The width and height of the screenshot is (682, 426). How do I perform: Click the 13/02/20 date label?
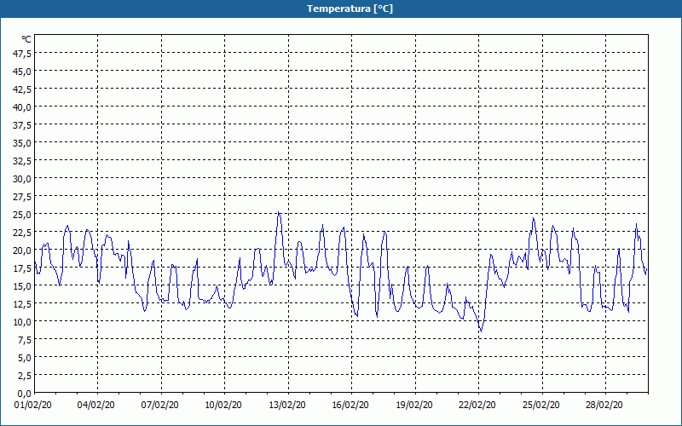click(287, 406)
